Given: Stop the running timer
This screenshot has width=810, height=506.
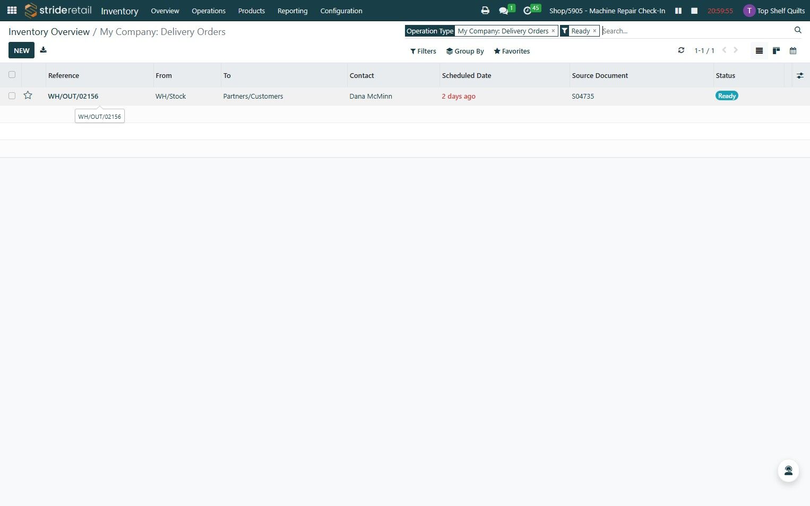Looking at the screenshot, I should [694, 11].
